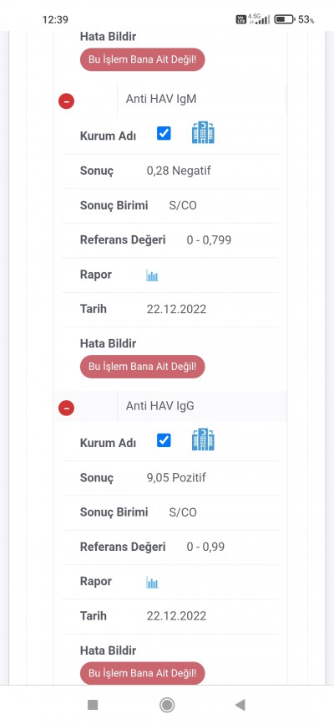Viewport: 334px width, 725px height.
Task: Collapse Anti HAV IgM with red minus
Action: (67, 100)
